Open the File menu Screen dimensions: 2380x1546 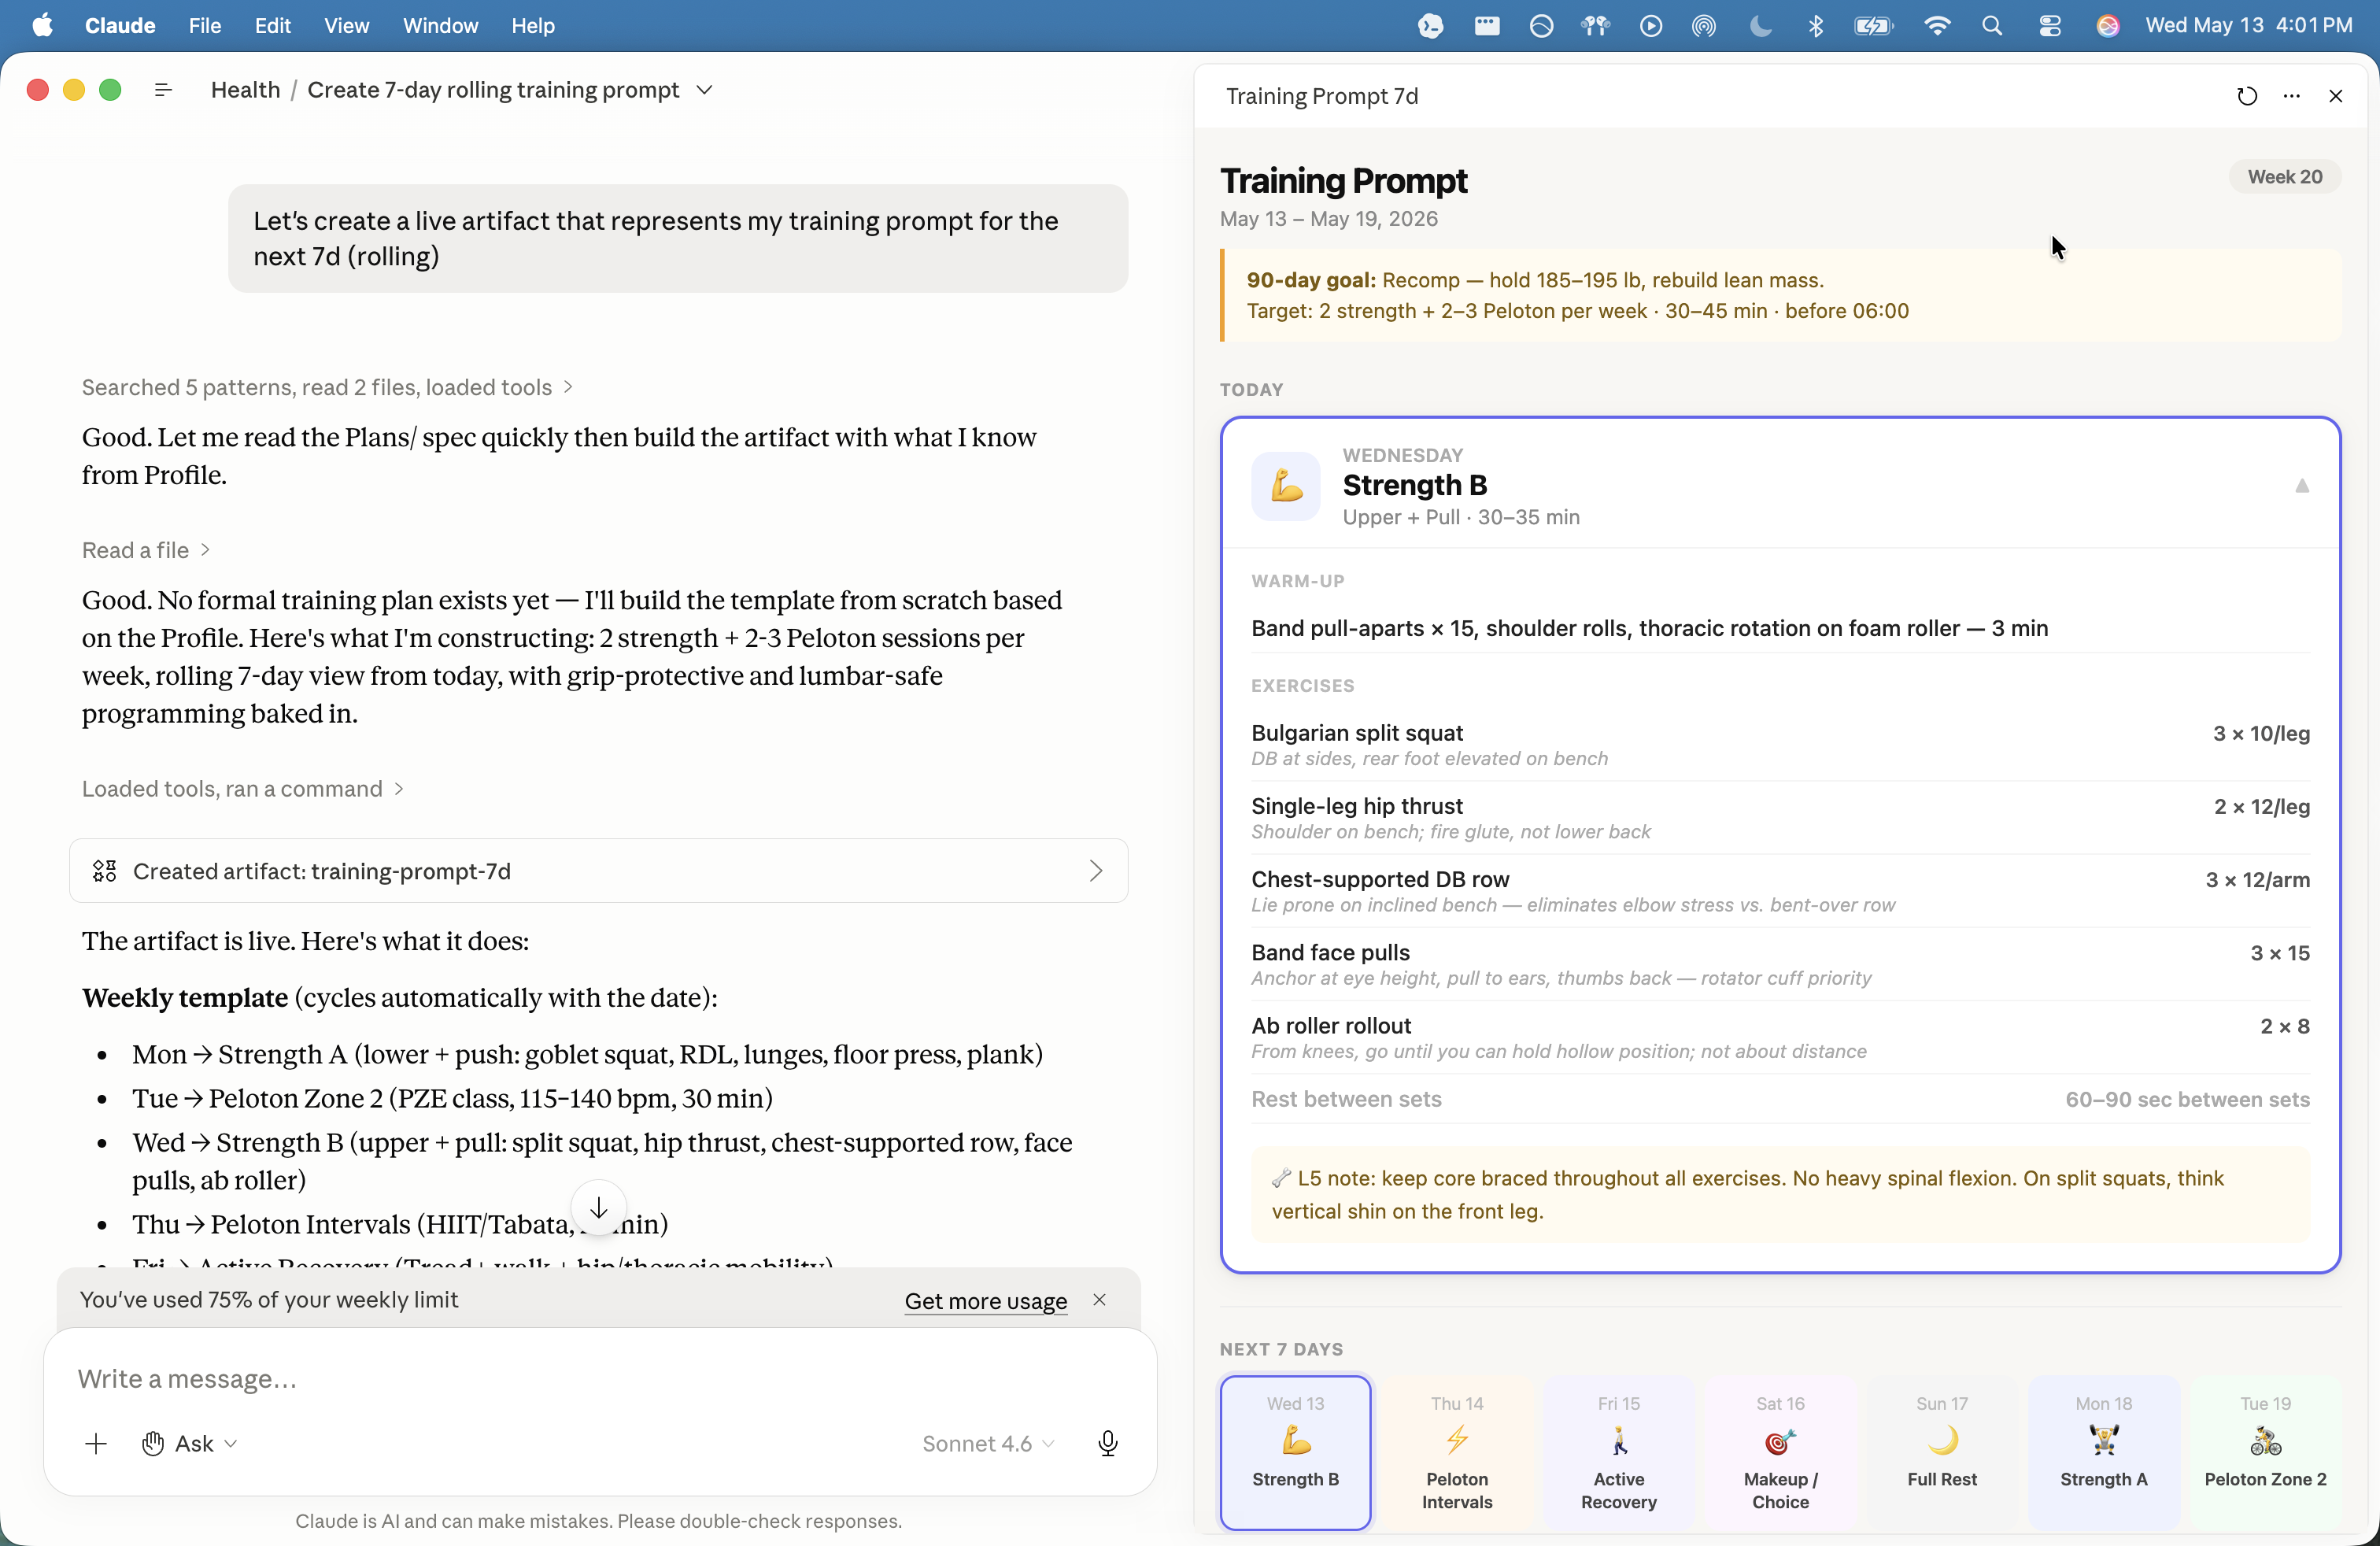[x=205, y=26]
